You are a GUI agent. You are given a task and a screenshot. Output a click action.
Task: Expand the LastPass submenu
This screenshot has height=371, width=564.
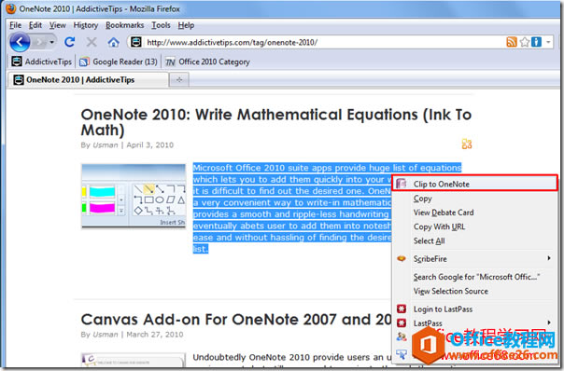point(474,323)
